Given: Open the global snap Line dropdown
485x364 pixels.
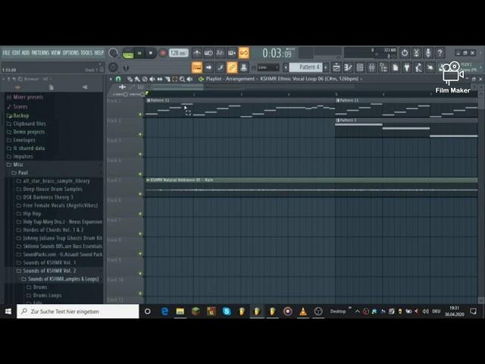Looking at the screenshot, I should tap(268, 67).
